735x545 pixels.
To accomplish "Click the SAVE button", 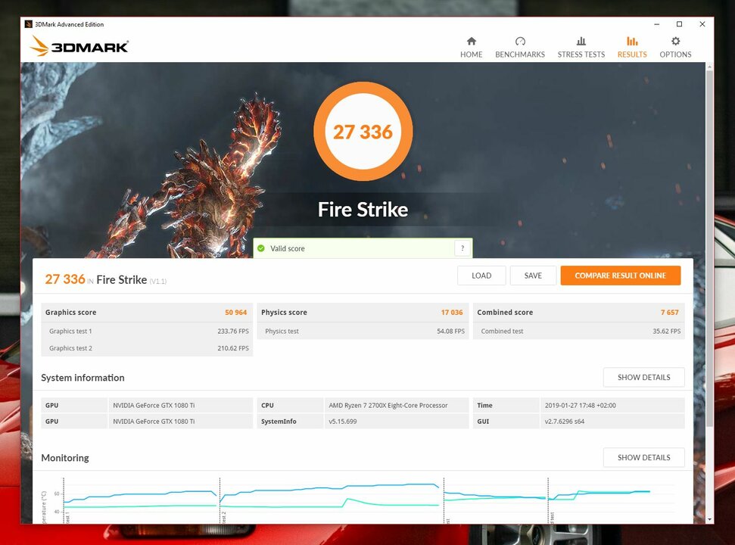I will pyautogui.click(x=533, y=276).
